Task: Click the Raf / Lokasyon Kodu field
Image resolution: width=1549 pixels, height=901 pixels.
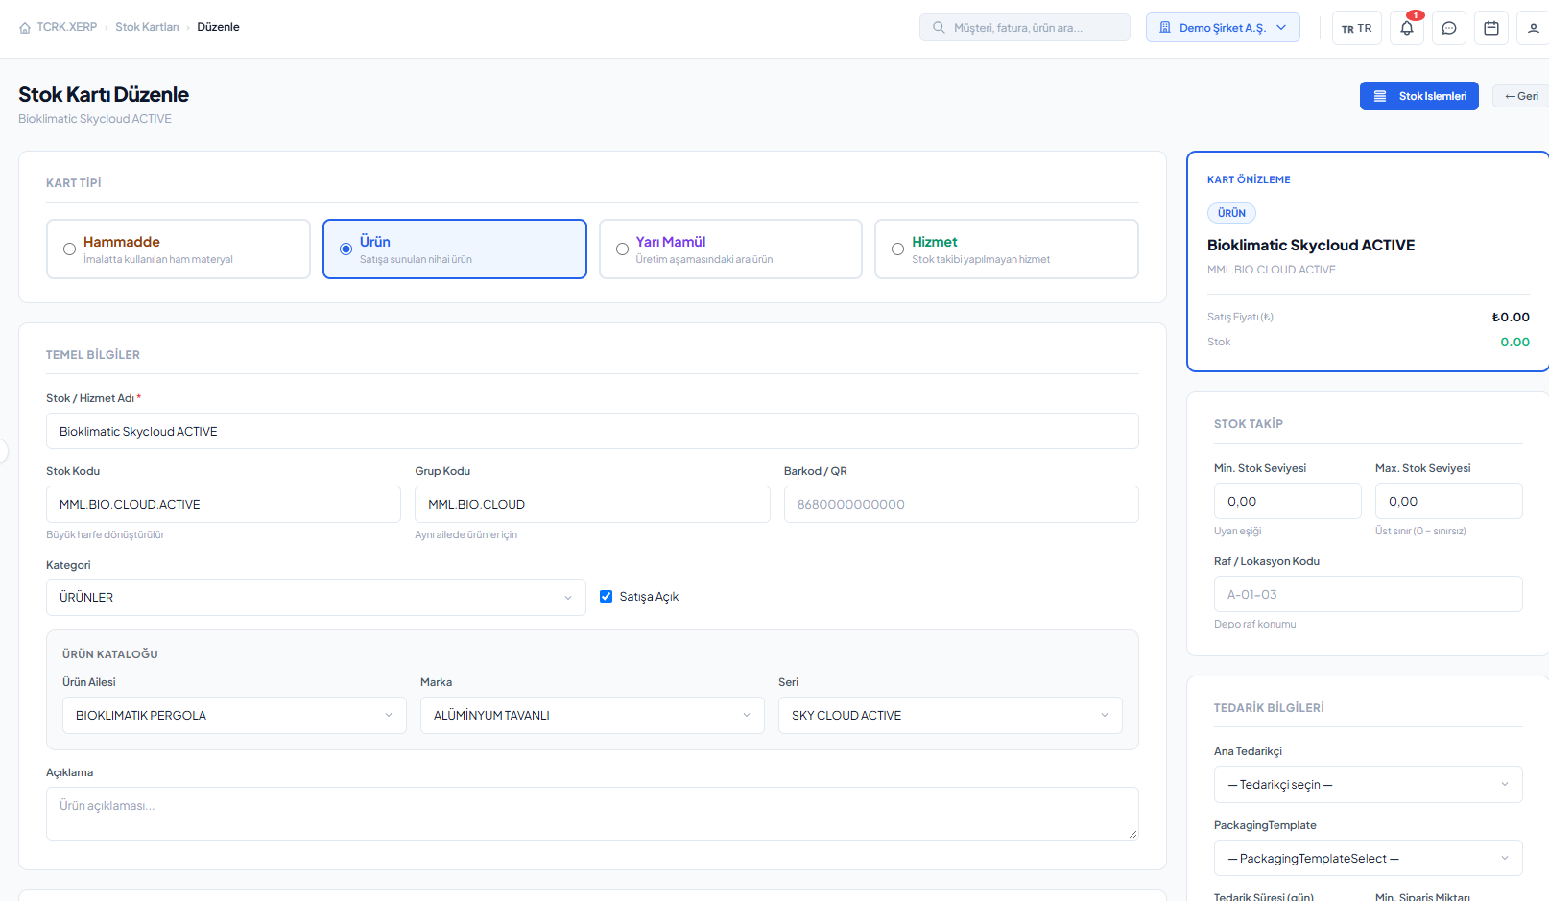Action: coord(1369,594)
